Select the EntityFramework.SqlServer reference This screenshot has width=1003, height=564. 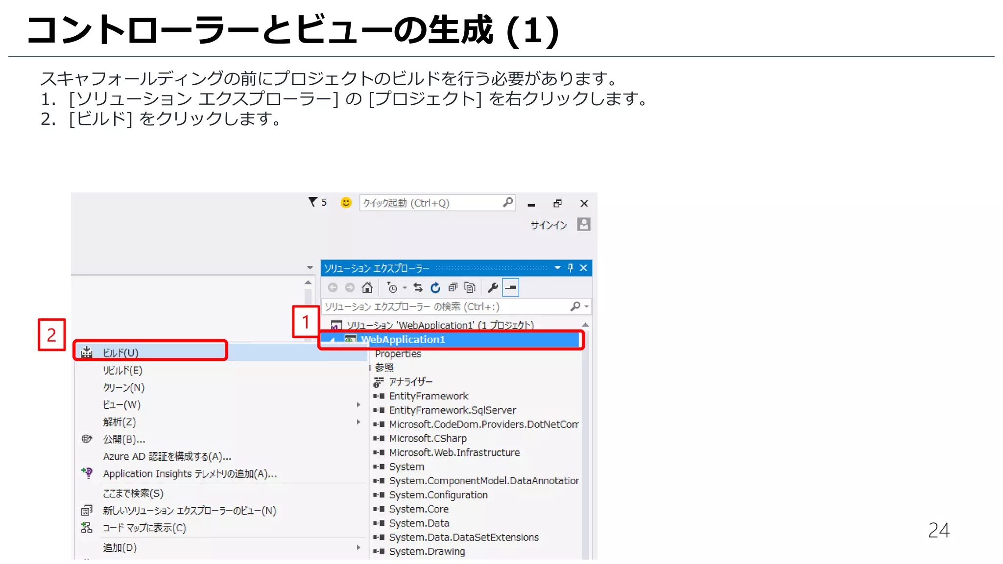[x=452, y=410]
